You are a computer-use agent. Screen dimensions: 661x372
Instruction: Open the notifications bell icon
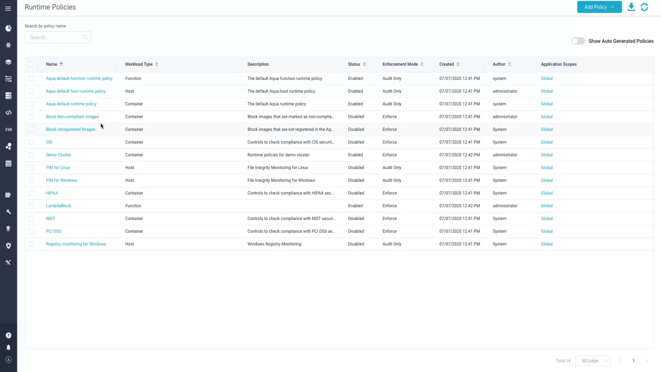click(x=8, y=348)
